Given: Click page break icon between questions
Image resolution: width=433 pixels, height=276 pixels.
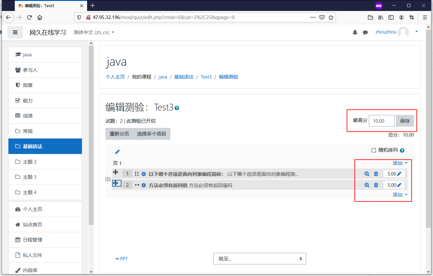Looking at the screenshot, I should tap(108, 179).
